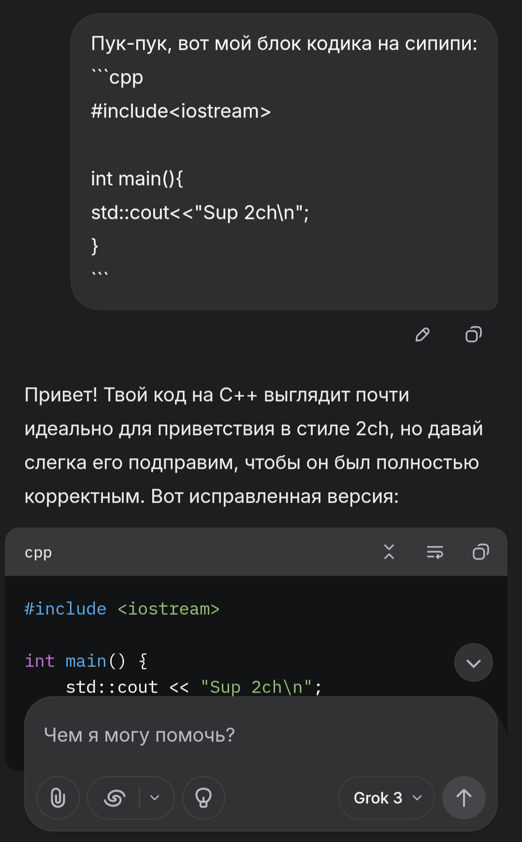The width and height of the screenshot is (522, 842).
Task: Expand DeepSearch options chevron
Action: 155,798
